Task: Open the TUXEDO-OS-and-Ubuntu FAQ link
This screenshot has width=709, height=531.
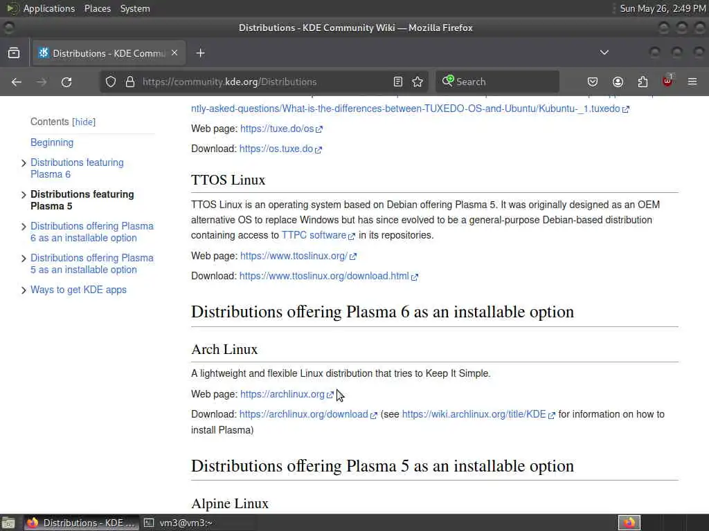Action: (x=410, y=109)
